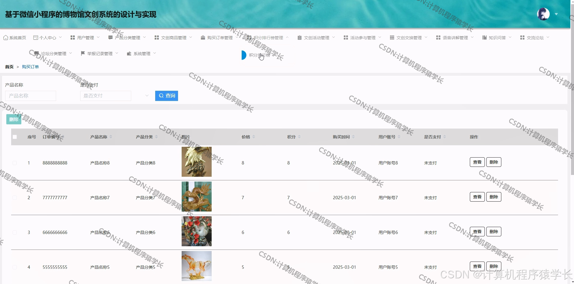Open the avatar dropdown arrow
Viewport: 574px width, 284px height.
point(556,14)
